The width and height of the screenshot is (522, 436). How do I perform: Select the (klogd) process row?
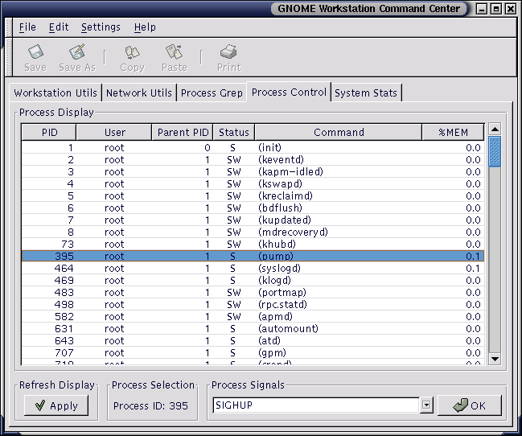coord(253,280)
